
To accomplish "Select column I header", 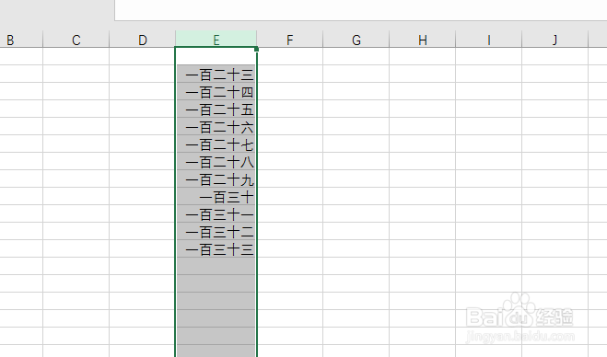I will click(488, 40).
